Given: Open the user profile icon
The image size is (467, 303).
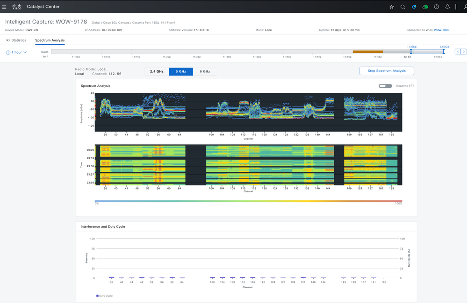Looking at the screenshot, I should tap(465, 7).
